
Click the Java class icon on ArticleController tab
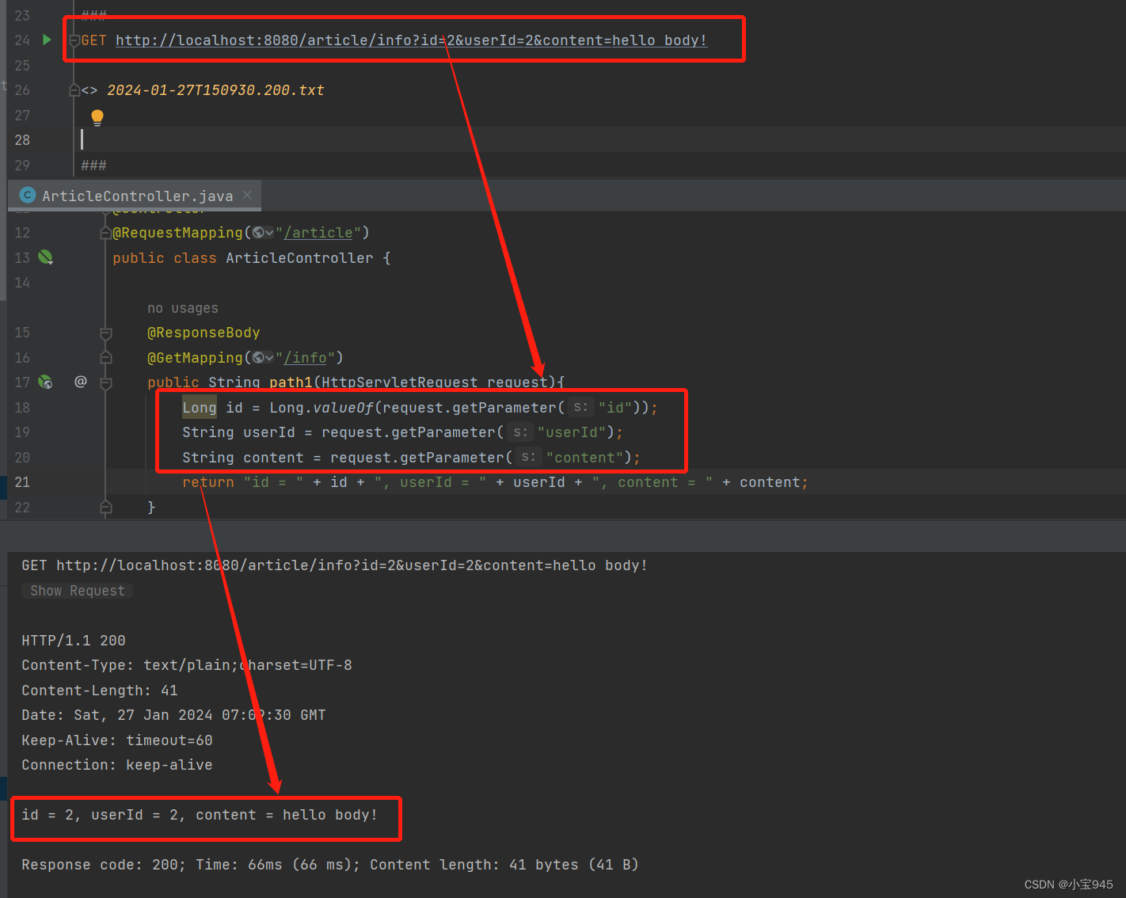pyautogui.click(x=28, y=195)
